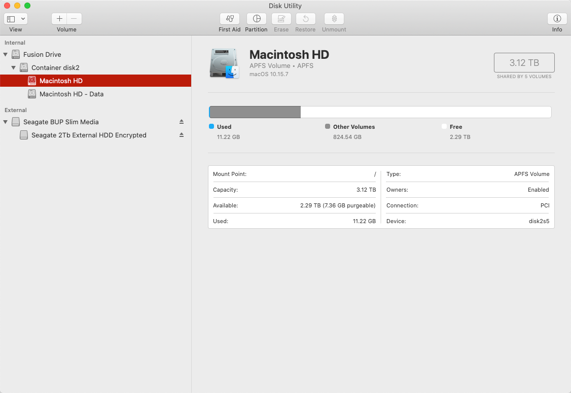The width and height of the screenshot is (571, 393).
Task: Select the Macintosh HD volume row
Action: point(95,81)
